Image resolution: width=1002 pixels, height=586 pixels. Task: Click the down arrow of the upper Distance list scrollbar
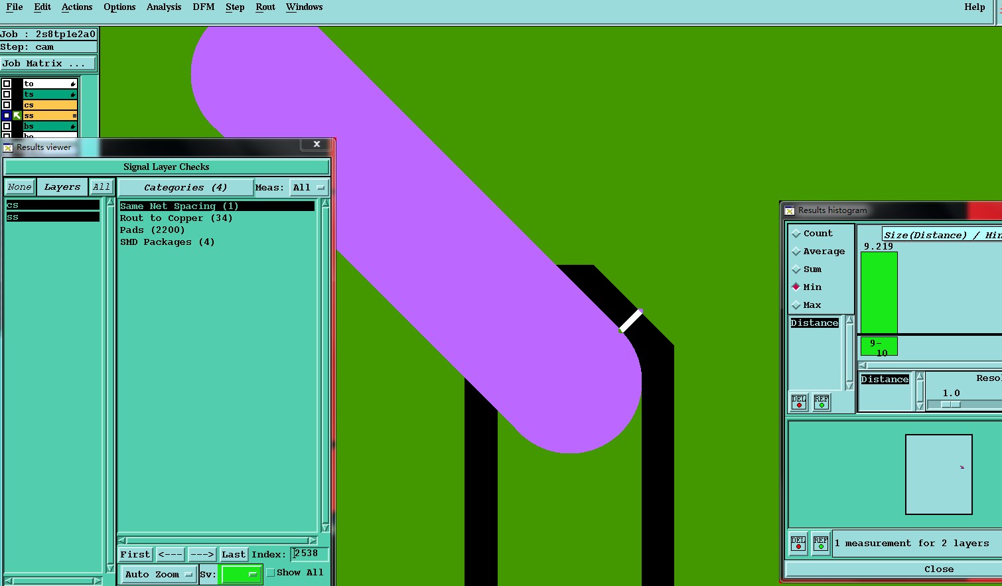coord(849,386)
